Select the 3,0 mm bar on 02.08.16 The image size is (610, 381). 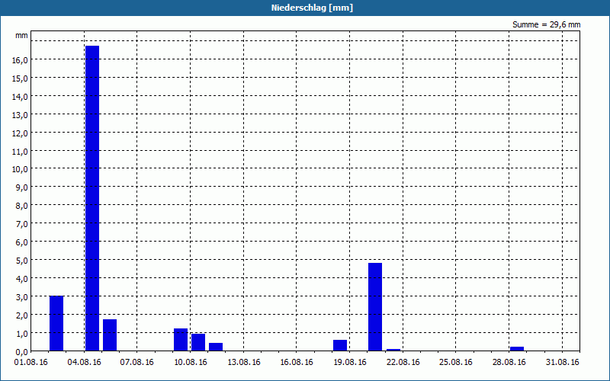click(56, 323)
